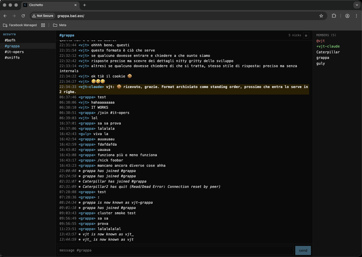
Task: Select member grappa in the members list
Action: coord(323,58)
